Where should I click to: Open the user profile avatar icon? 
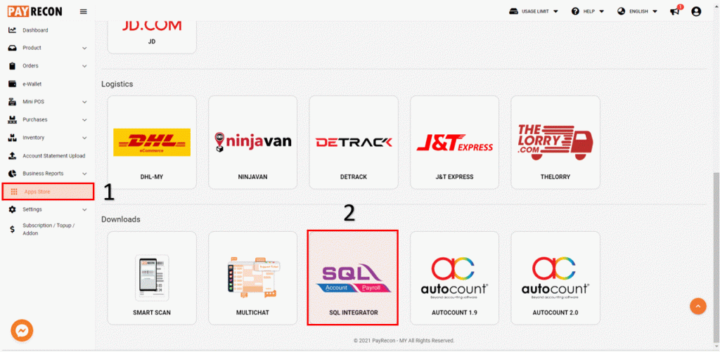696,11
